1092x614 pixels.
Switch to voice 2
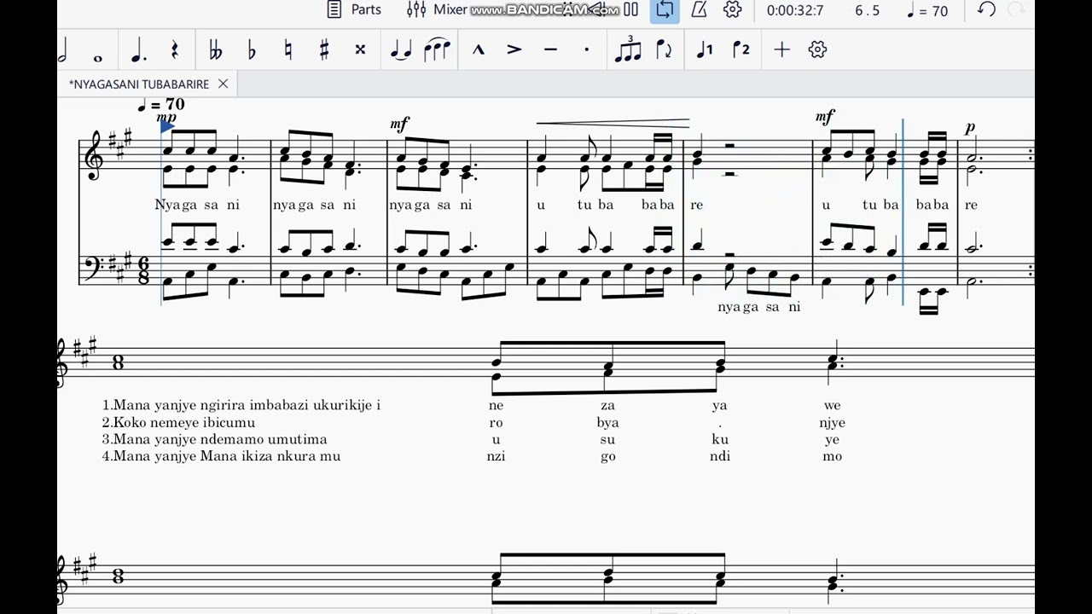pos(741,50)
